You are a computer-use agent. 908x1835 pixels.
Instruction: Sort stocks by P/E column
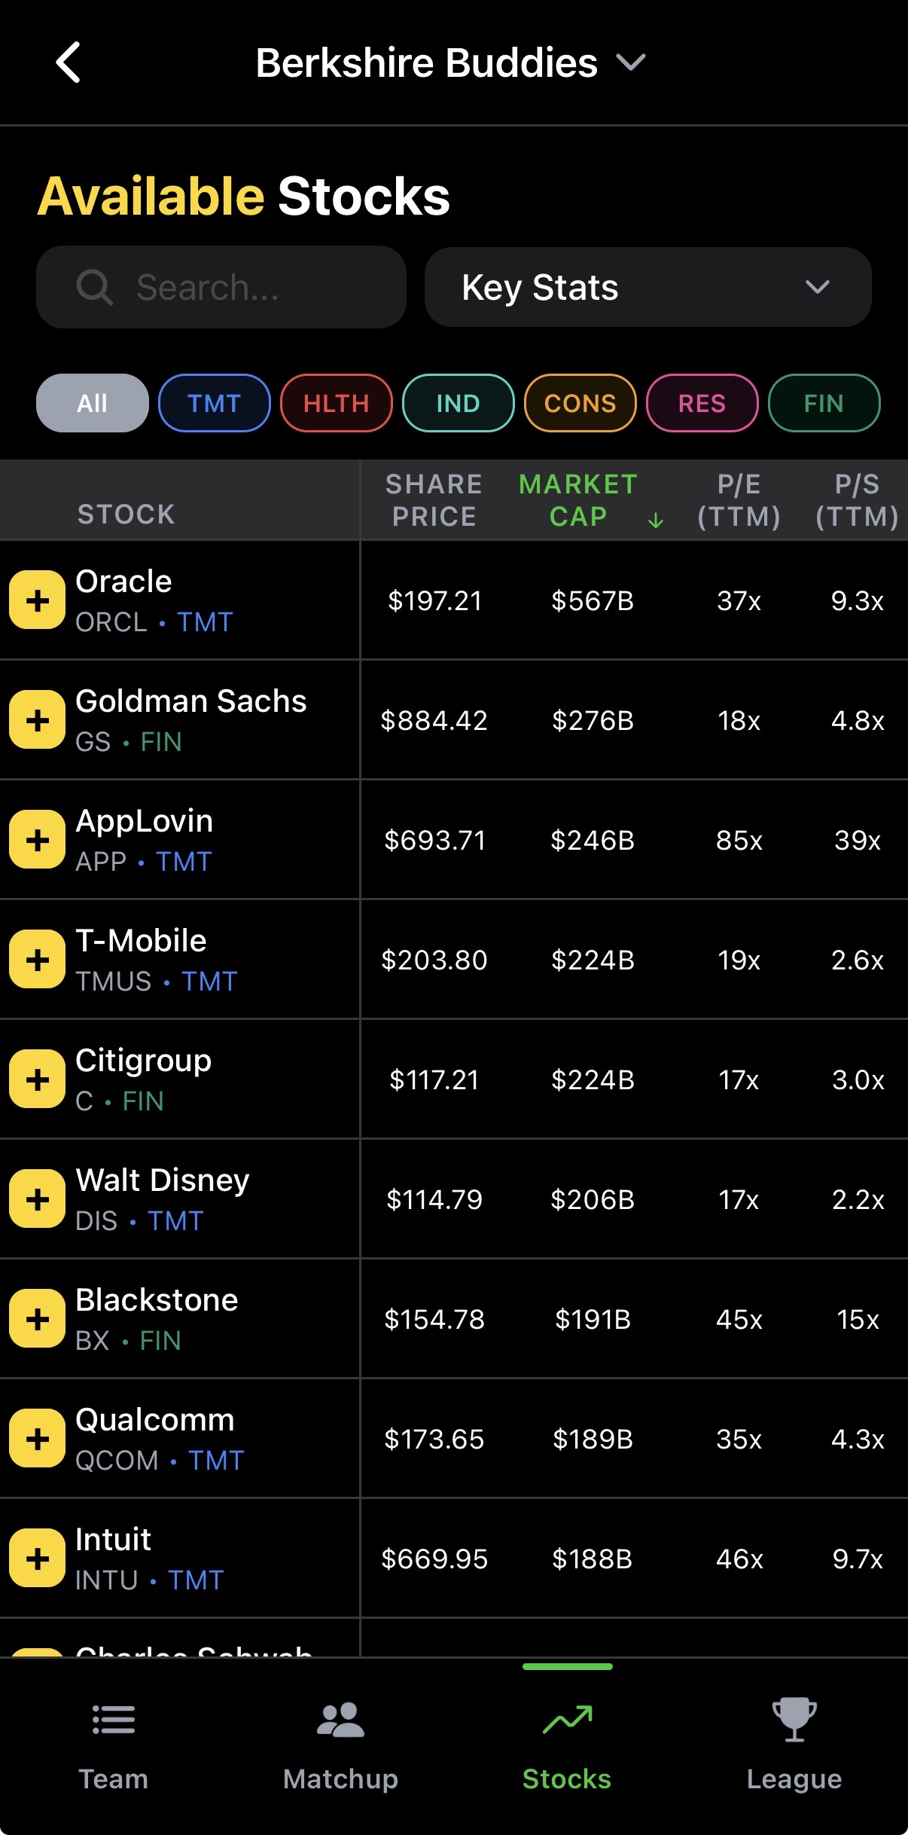[x=740, y=500]
